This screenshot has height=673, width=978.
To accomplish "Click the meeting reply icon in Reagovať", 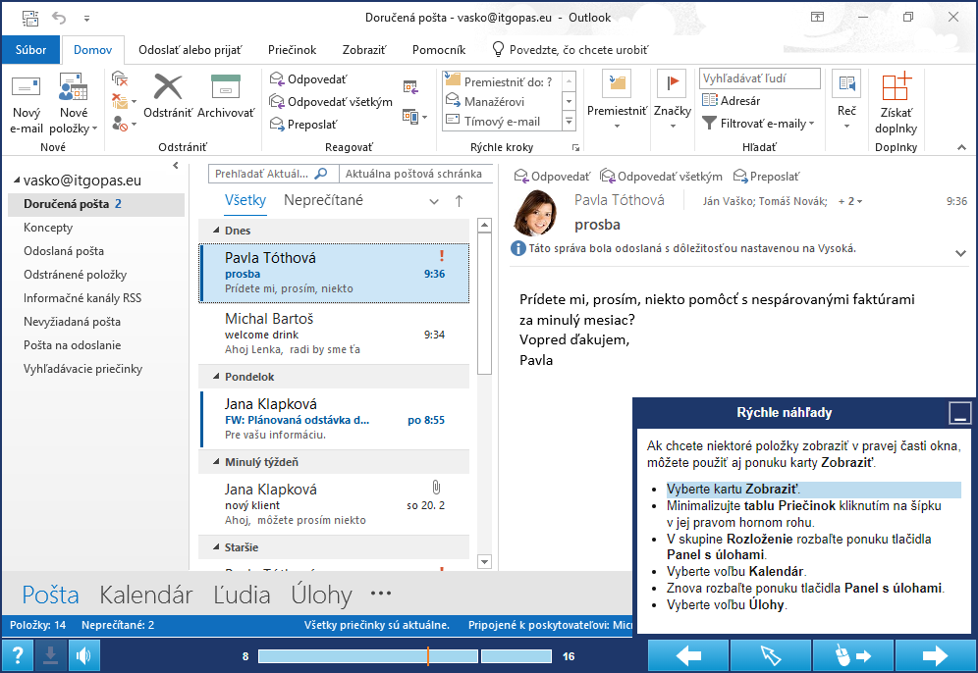I will [x=410, y=87].
